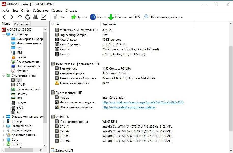Collapse the Системная плата tree node
Image resolution: width=233 pixels, height=153 pixels.
tap(3, 75)
